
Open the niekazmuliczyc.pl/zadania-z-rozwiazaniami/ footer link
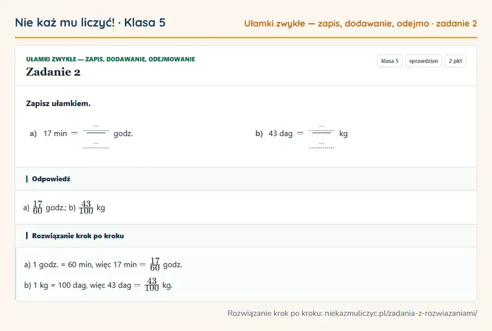tap(401, 313)
